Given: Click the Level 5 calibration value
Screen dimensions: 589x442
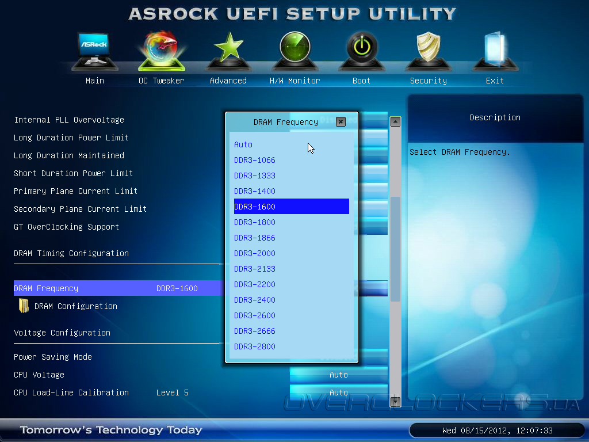Looking at the screenshot, I should [173, 393].
